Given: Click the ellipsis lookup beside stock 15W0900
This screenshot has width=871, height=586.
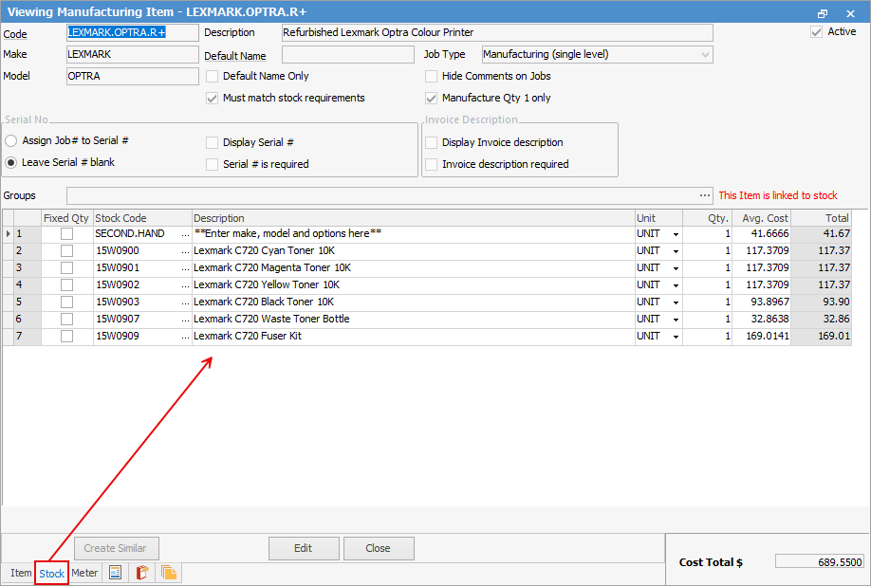Looking at the screenshot, I should click(186, 251).
